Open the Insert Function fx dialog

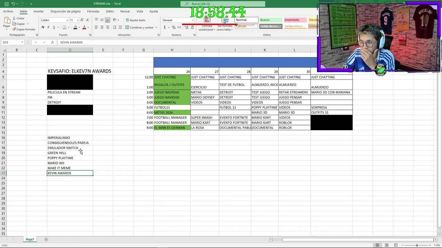(52, 42)
